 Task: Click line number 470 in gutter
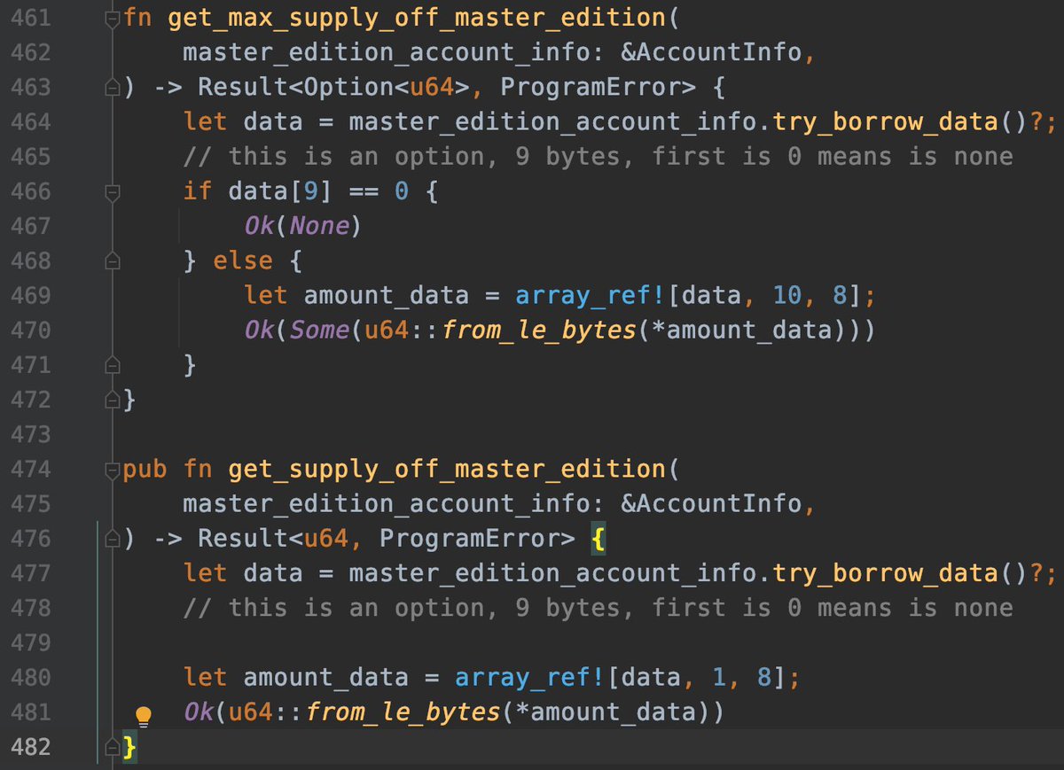pos(32,331)
